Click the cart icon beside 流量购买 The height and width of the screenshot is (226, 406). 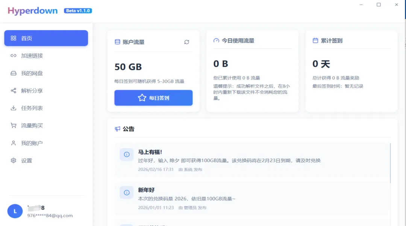[x=14, y=125]
